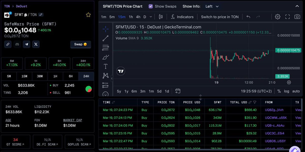Copy the SFMT token address icon
The height and width of the screenshot is (152, 305).
coord(26,15)
